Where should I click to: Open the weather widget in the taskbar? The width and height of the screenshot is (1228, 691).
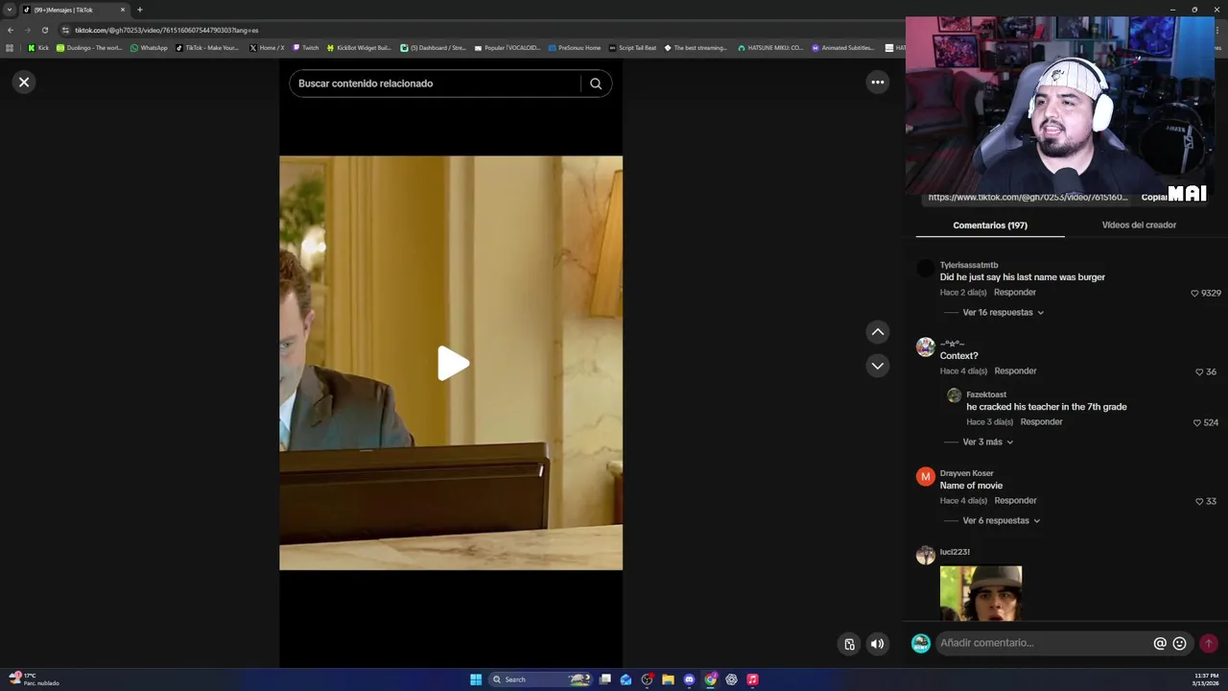[34, 679]
